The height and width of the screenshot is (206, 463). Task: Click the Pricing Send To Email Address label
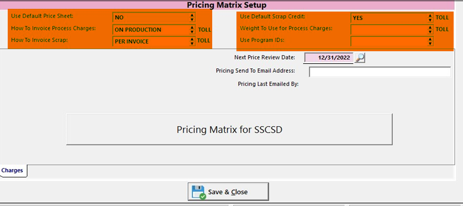[x=255, y=71]
